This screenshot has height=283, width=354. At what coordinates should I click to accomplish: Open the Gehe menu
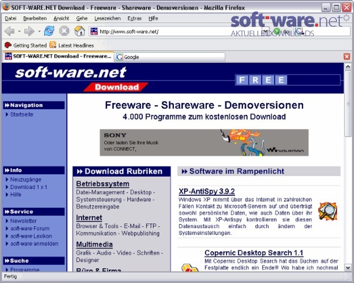click(82, 18)
